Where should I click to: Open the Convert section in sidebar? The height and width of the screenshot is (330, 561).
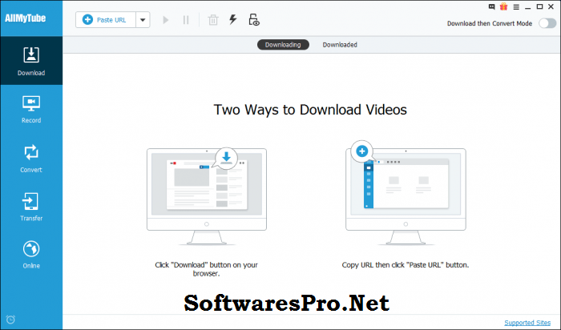pos(31,159)
